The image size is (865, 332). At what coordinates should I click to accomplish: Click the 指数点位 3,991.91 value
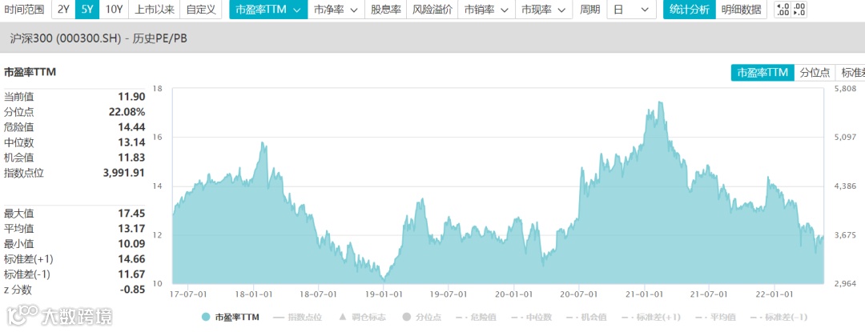[124, 173]
